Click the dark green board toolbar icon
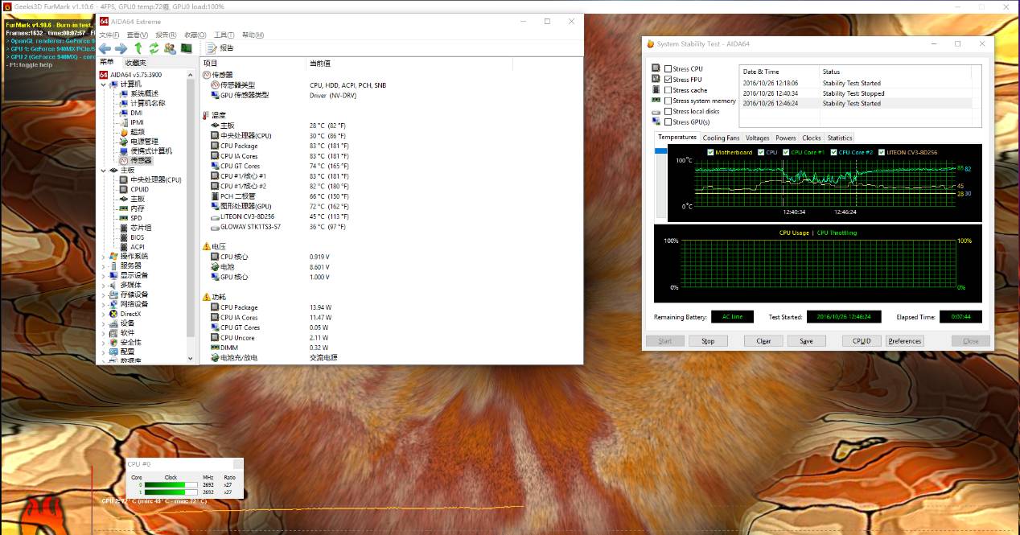 [186, 48]
